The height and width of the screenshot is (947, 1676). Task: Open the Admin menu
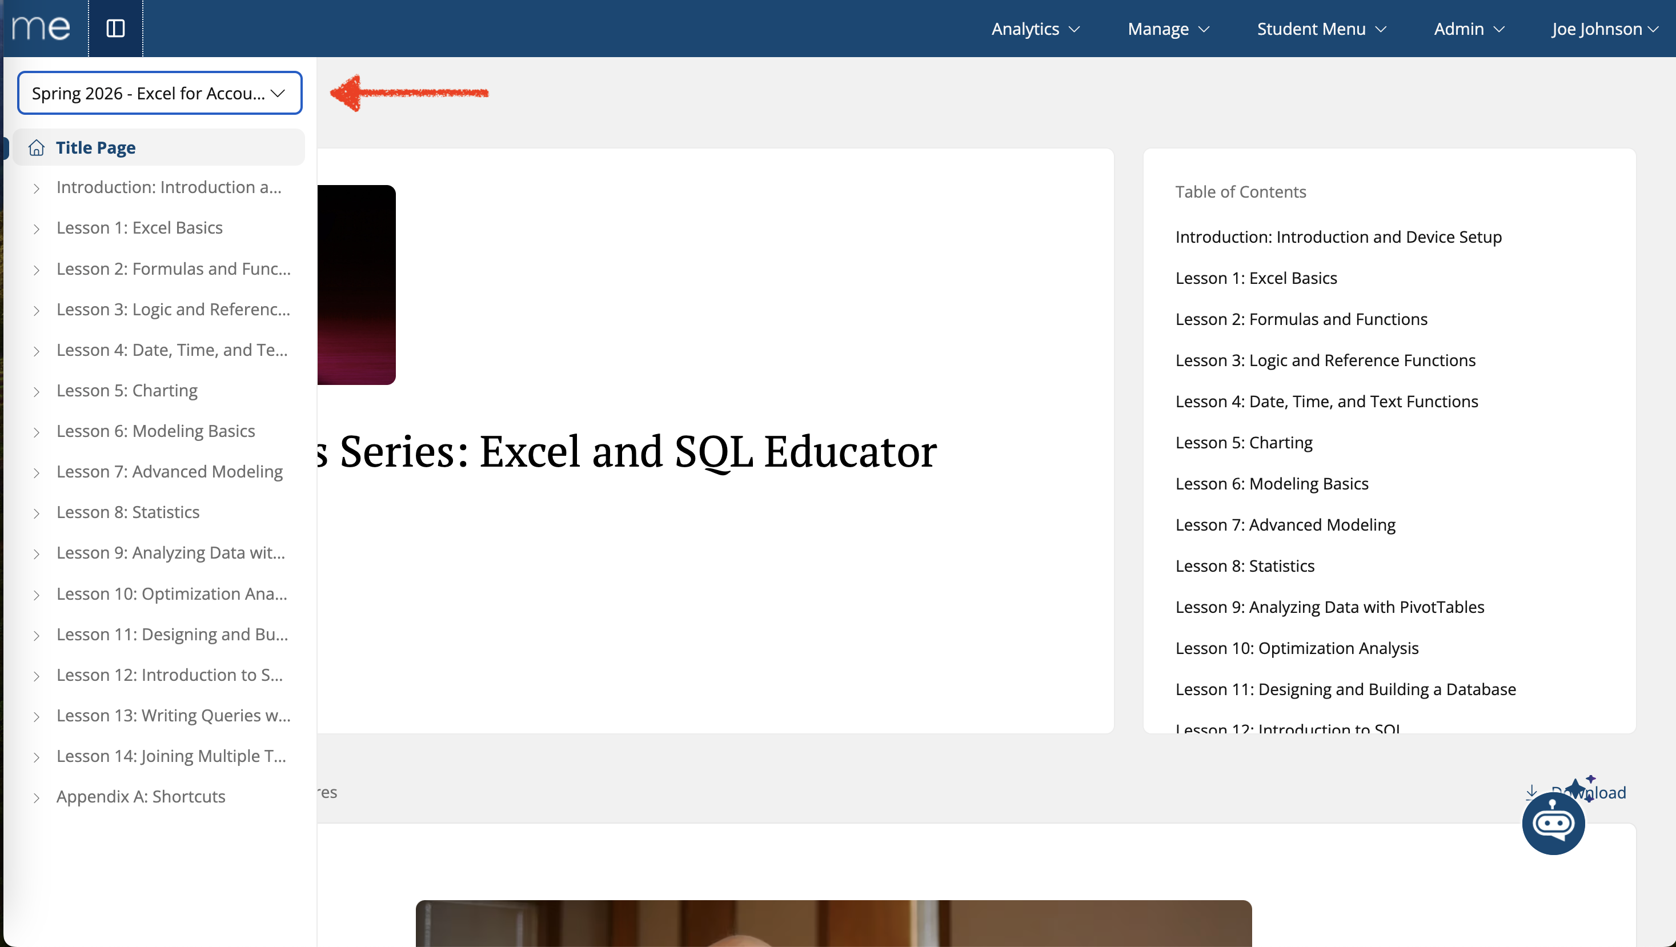tap(1469, 29)
